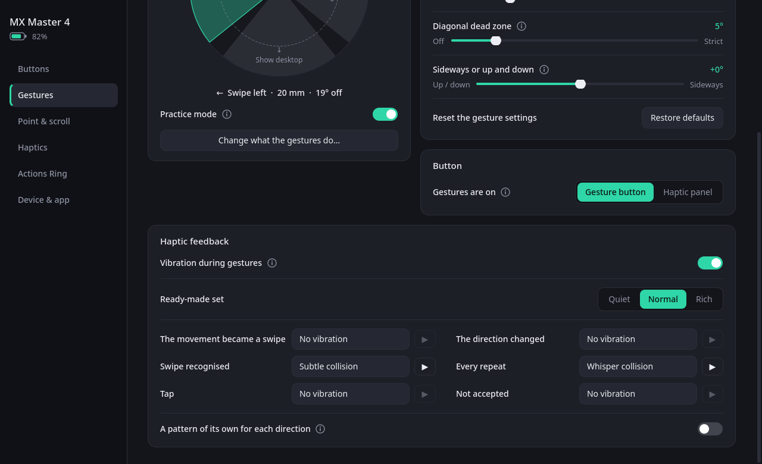Disable Vibration during gestures switch
Screen dimensions: 762x464
pyautogui.click(x=710, y=263)
